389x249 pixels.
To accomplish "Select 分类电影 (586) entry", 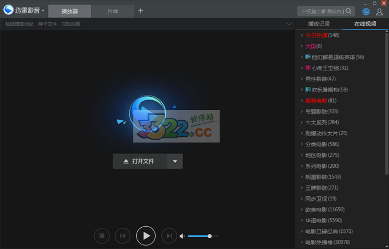I will tap(322, 144).
